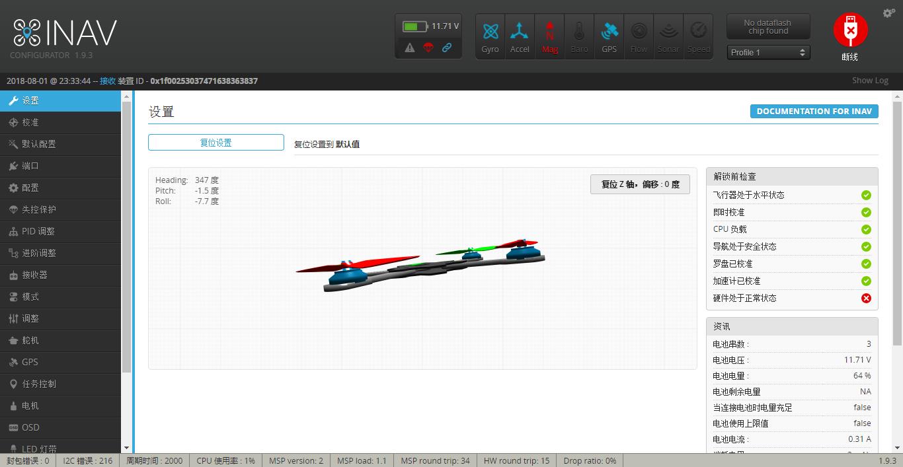Click the sidebar scrollbar up arrow
Viewport: 903px width, 467px height.
coord(126,96)
